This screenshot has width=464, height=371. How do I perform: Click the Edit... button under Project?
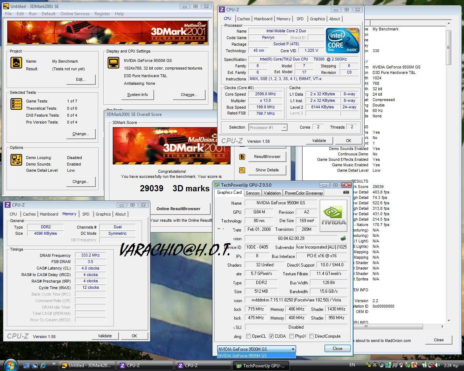pos(81,79)
